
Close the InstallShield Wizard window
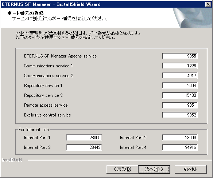208,4
